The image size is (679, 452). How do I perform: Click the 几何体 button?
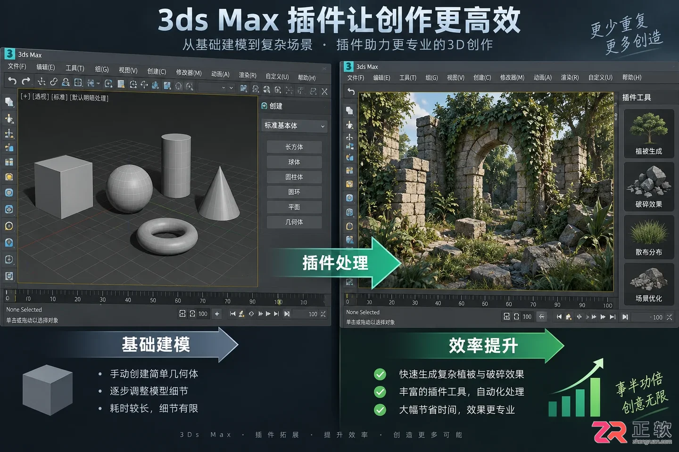point(294,222)
